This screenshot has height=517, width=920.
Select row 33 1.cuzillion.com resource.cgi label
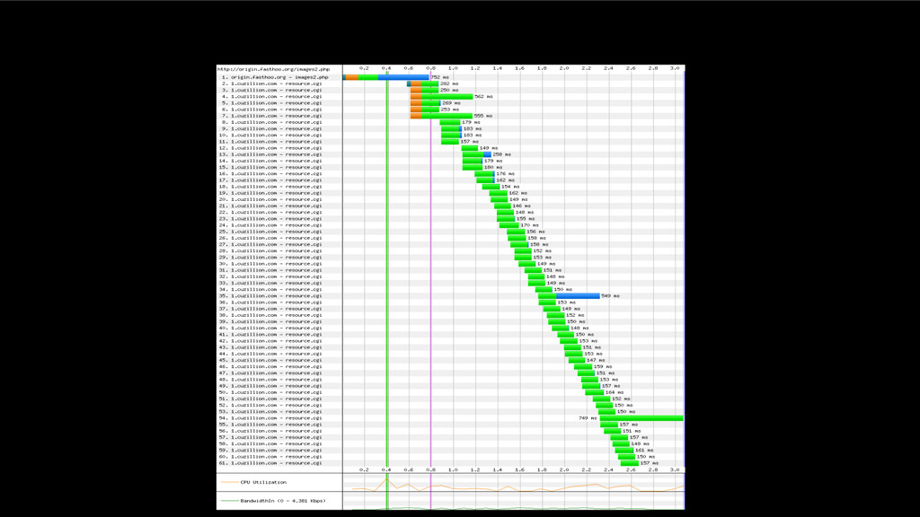point(271,283)
